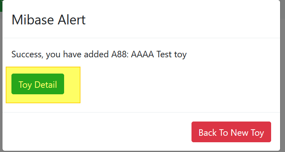
Task: Click blank header area right of title
Action: [x=182, y=20]
